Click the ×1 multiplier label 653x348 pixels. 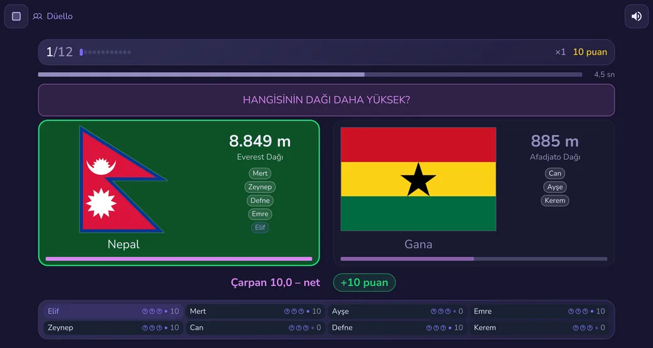tap(560, 52)
